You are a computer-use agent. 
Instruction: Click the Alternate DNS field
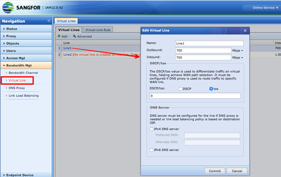212,142
